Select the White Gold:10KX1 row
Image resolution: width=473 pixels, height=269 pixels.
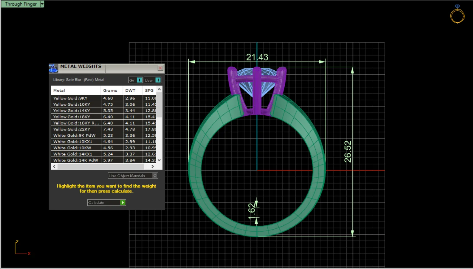(103, 142)
